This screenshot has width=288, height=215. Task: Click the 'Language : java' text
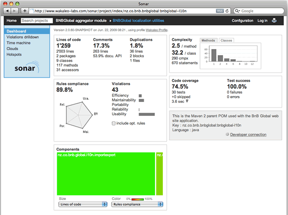coord(185,130)
